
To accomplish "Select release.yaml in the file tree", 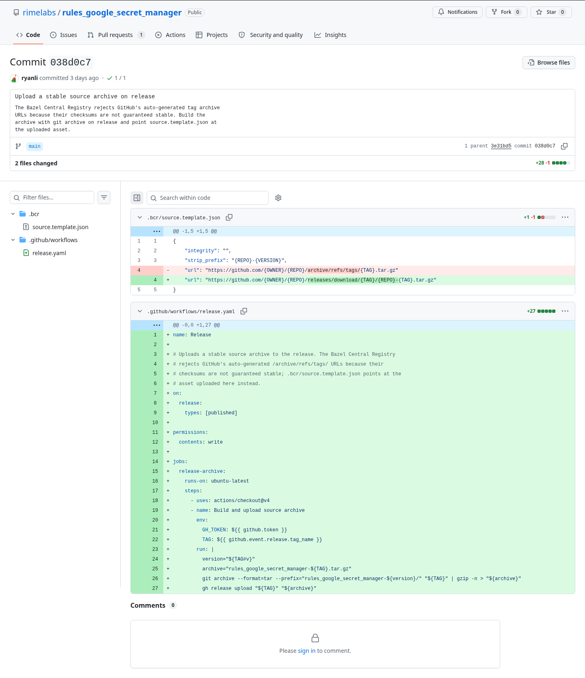I will (49, 253).
